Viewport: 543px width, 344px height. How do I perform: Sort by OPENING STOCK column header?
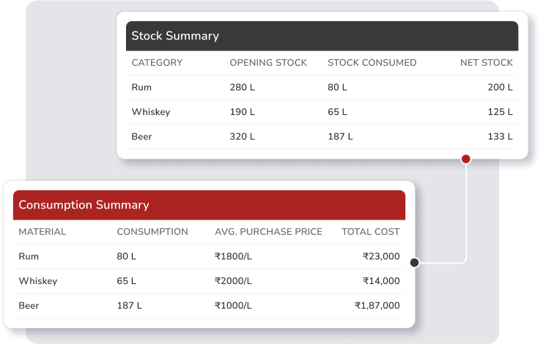click(x=268, y=63)
